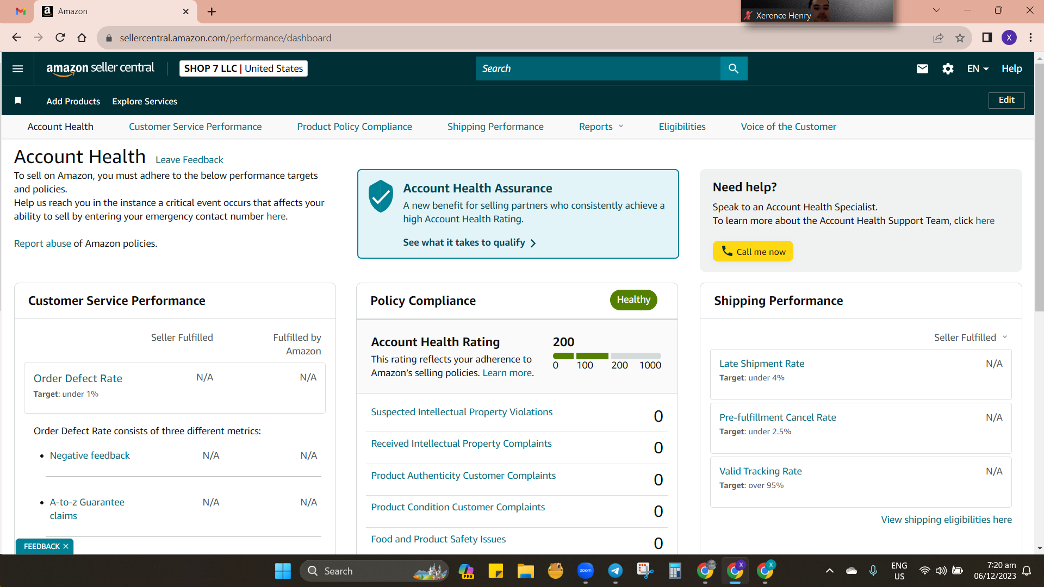The width and height of the screenshot is (1044, 587).
Task: Click View shipping eligibilities here
Action: 946,520
